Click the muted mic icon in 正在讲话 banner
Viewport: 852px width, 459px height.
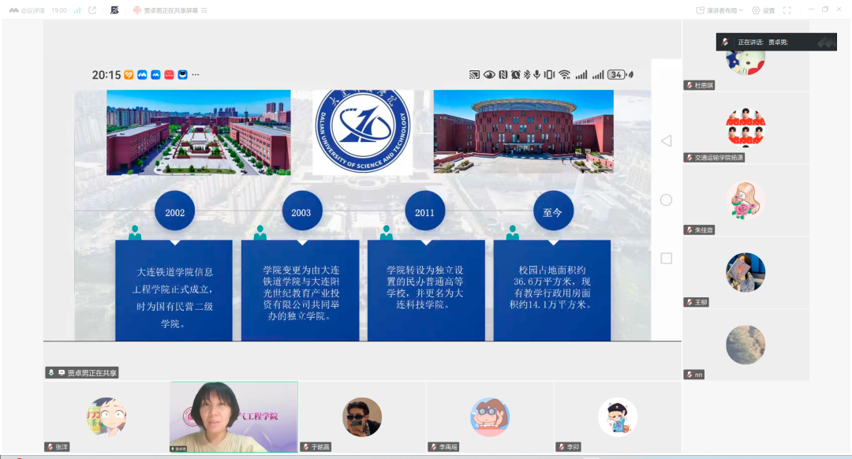[726, 42]
